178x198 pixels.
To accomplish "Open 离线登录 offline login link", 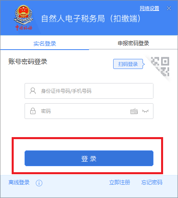I will click(x=19, y=182).
